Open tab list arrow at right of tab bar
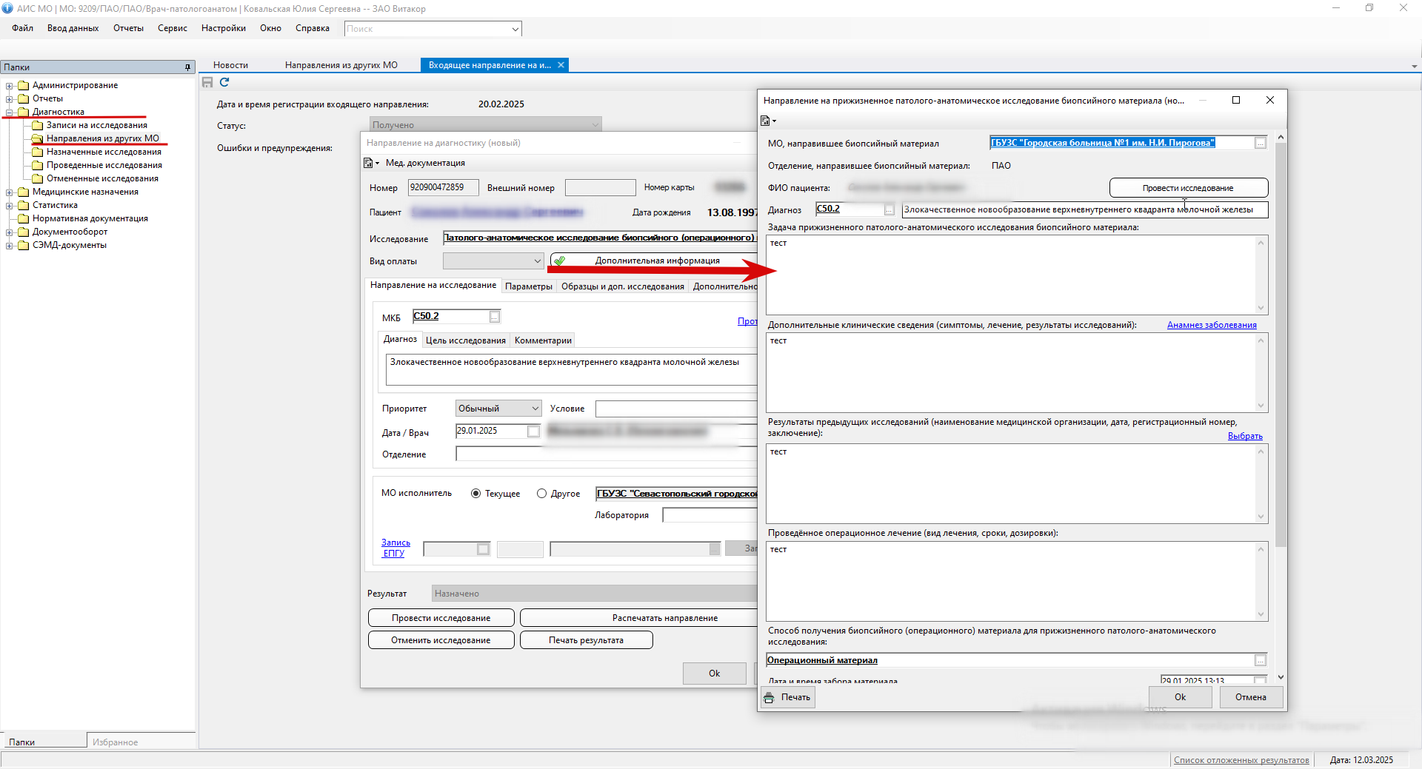The height and width of the screenshot is (769, 1422). (x=1414, y=67)
